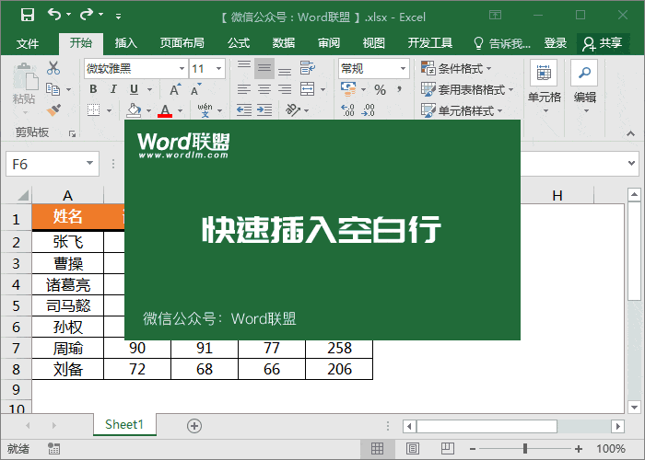The height and width of the screenshot is (460, 645).
Task: Decrease decimal places
Action: [x=369, y=110]
